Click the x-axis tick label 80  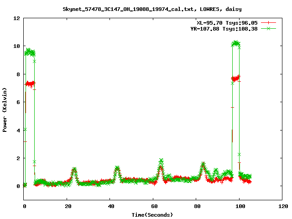[198, 206]
